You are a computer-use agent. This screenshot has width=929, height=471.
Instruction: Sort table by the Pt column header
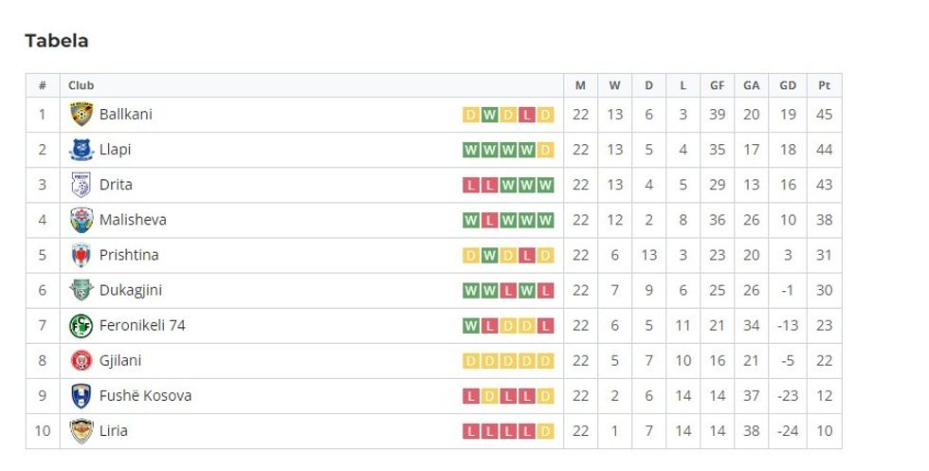pos(824,85)
